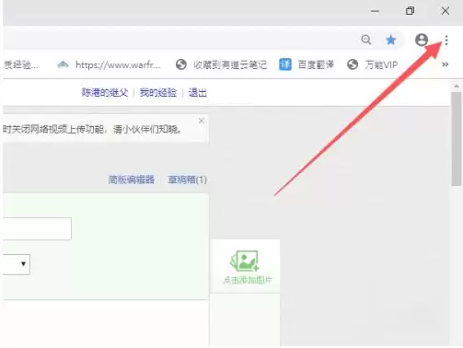
Task: Click the globe icon beside 万能VIP
Action: click(x=353, y=64)
